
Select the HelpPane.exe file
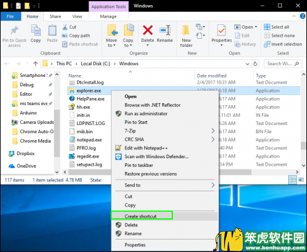[90, 99]
